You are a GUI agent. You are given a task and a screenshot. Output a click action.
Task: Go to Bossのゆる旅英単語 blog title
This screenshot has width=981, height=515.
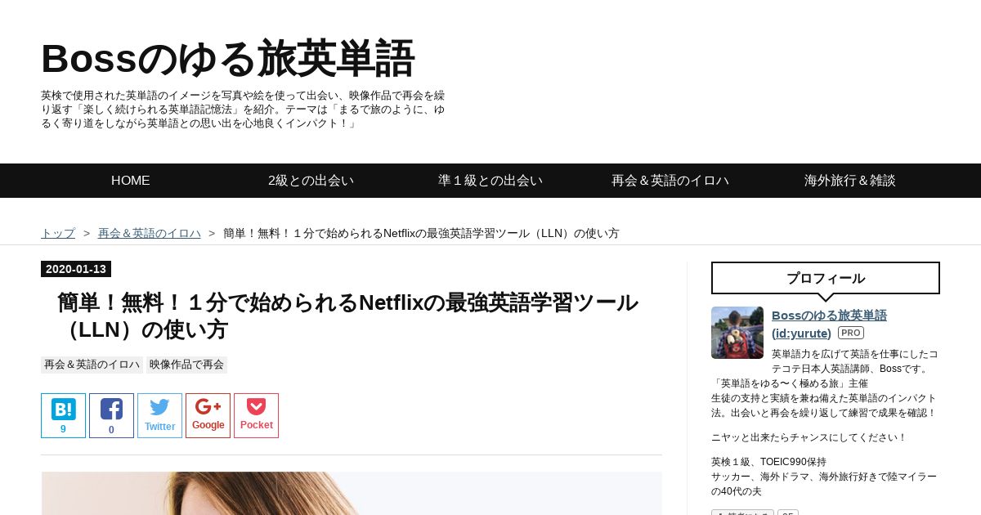click(228, 59)
